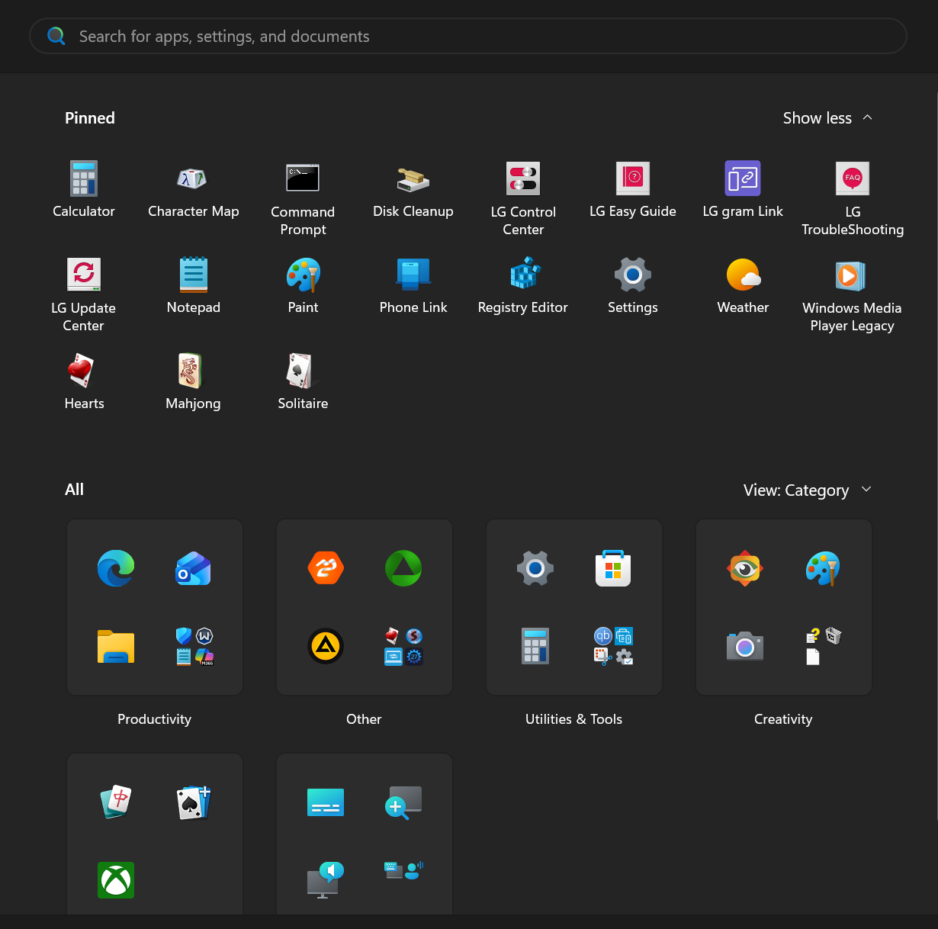
Task: Click the search apps and settings field
Action: click(x=468, y=36)
